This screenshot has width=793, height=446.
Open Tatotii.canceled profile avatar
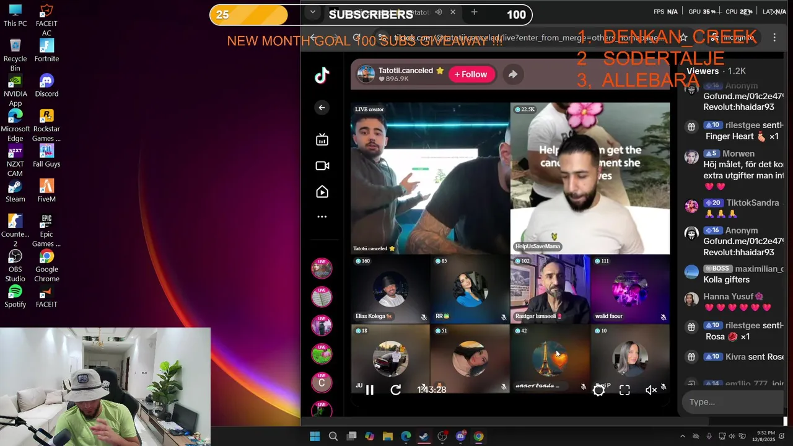pos(366,74)
